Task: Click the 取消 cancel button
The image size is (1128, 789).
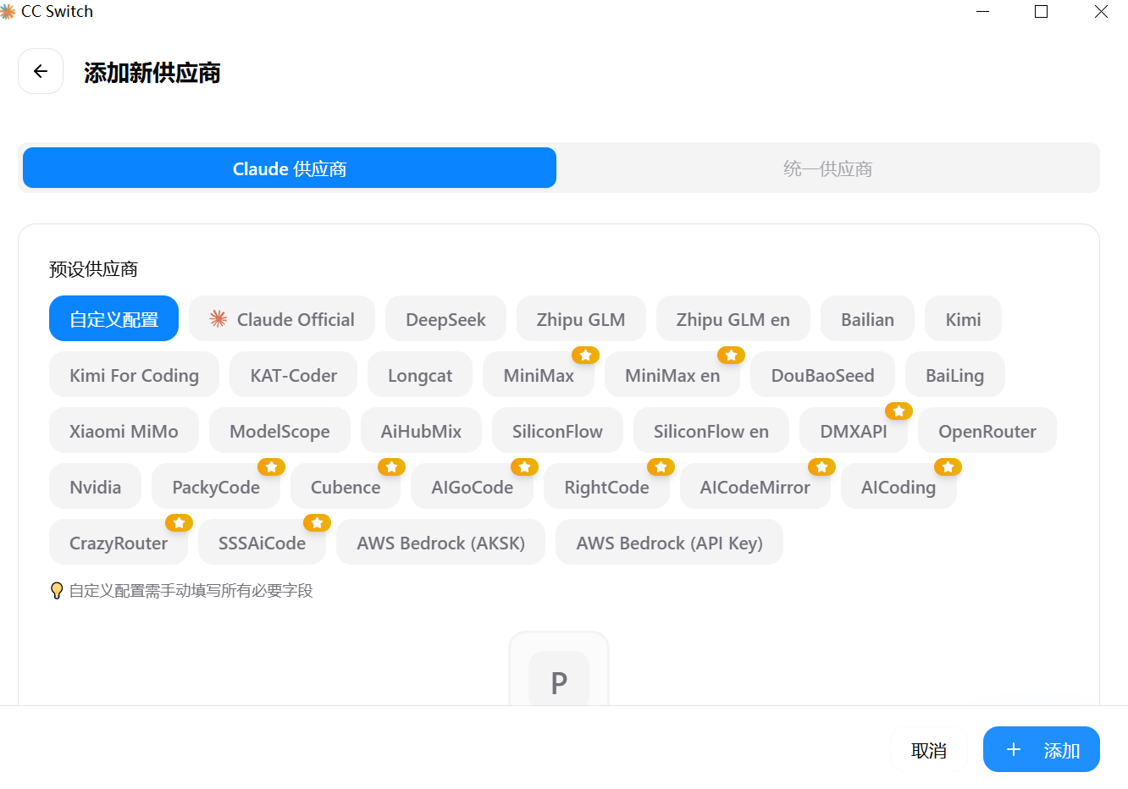Action: [929, 749]
